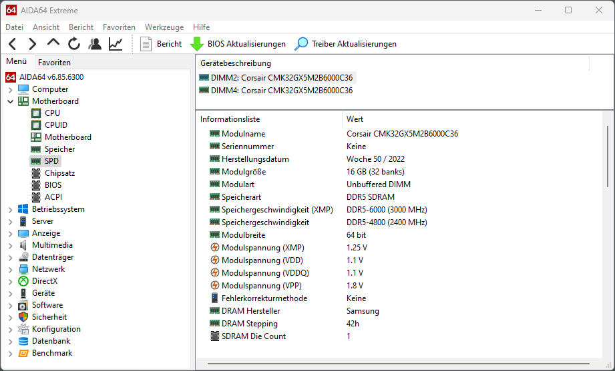Select the AIDA64 v6.85.6300 root node
This screenshot has height=371, width=615.
coord(45,77)
